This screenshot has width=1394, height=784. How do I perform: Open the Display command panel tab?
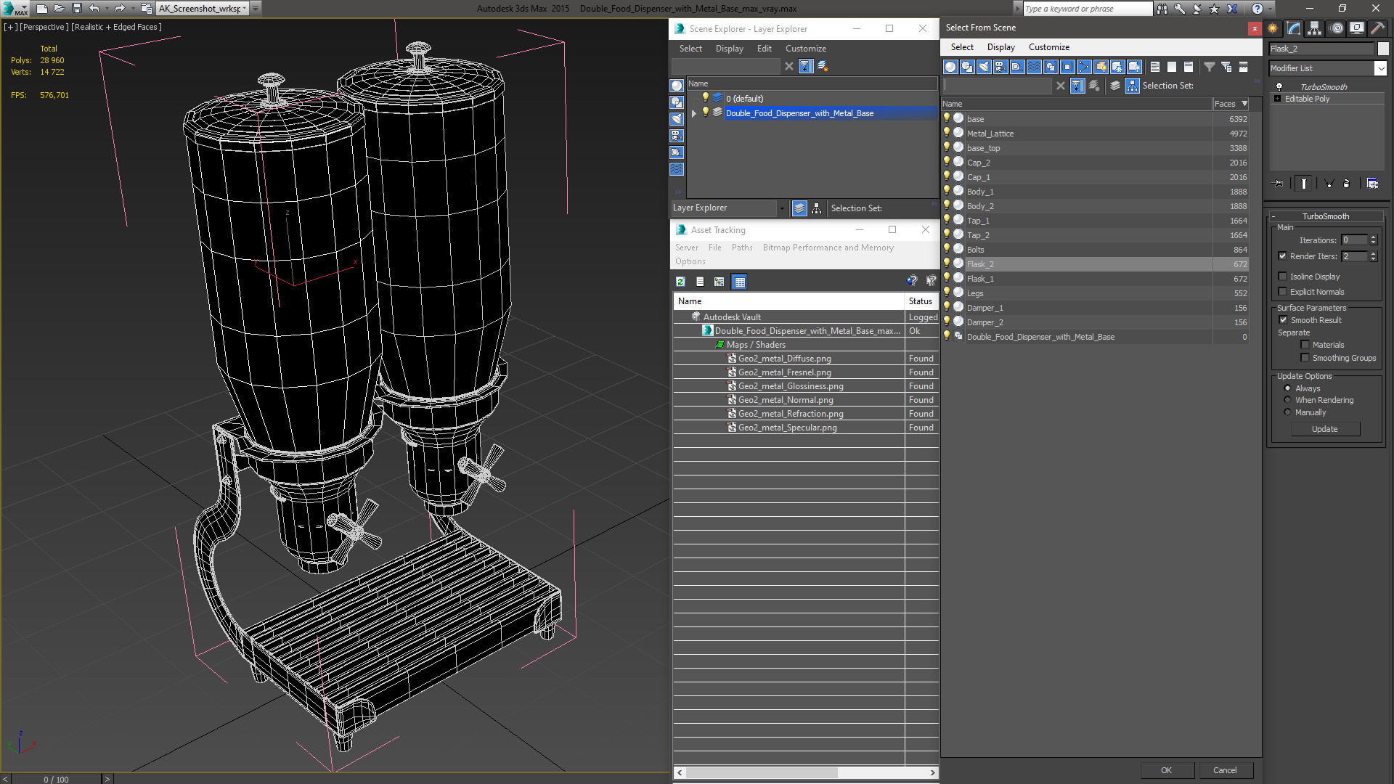click(x=1356, y=28)
